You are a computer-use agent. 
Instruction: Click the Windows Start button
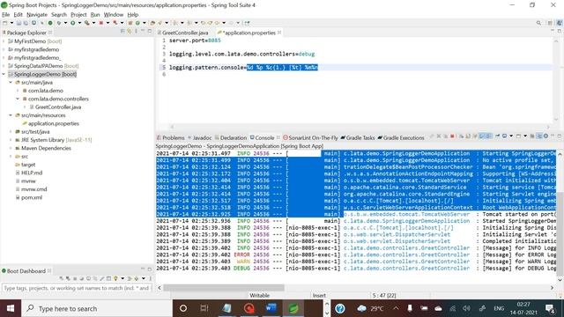click(x=11, y=308)
